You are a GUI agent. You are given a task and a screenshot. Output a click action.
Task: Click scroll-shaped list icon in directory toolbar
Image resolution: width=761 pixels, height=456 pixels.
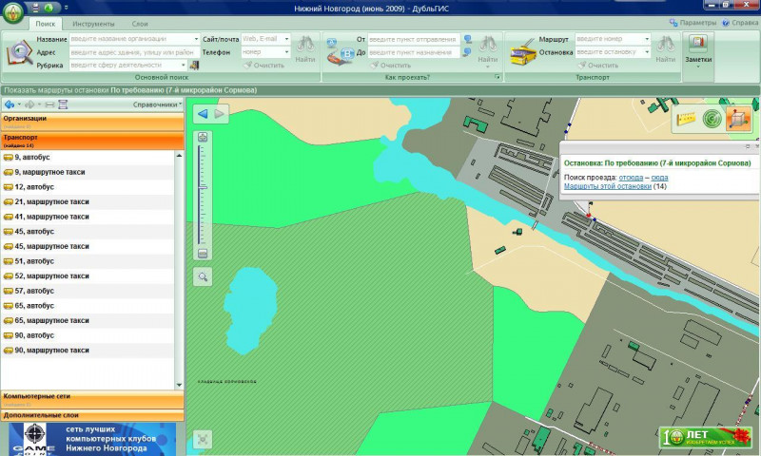tap(63, 104)
